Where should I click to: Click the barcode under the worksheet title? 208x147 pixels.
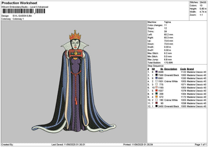point(24,11)
